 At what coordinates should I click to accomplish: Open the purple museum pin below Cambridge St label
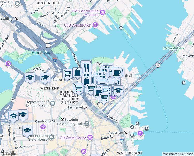coord(43,127)
